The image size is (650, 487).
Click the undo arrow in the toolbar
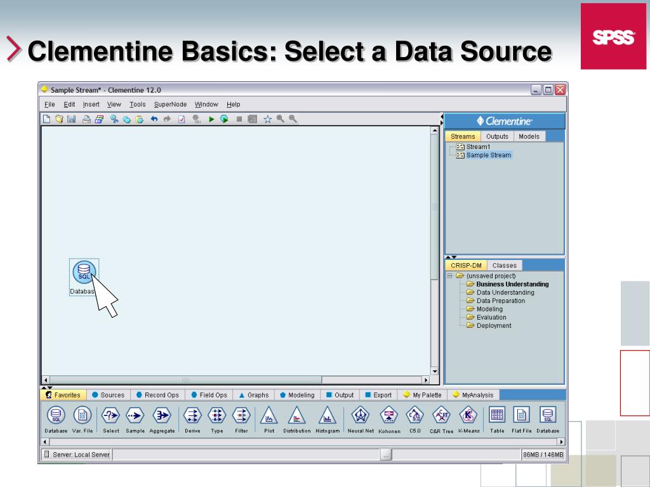tap(154, 119)
